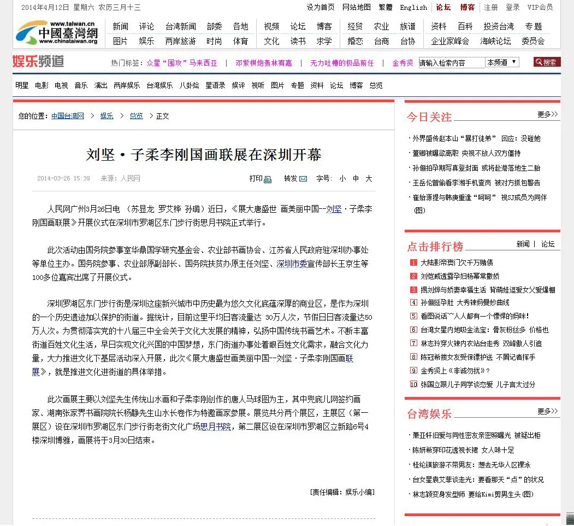The height and width of the screenshot is (526, 574).
Task: Open ranking item 2 刘恺威透露孕妇杨幂常撒娇
Action: (x=460, y=276)
